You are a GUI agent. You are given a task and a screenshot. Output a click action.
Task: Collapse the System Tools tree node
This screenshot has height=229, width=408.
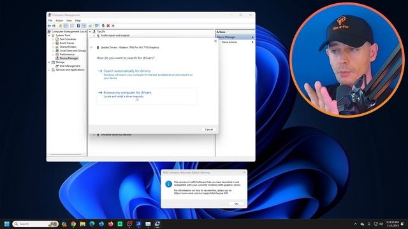point(49,36)
